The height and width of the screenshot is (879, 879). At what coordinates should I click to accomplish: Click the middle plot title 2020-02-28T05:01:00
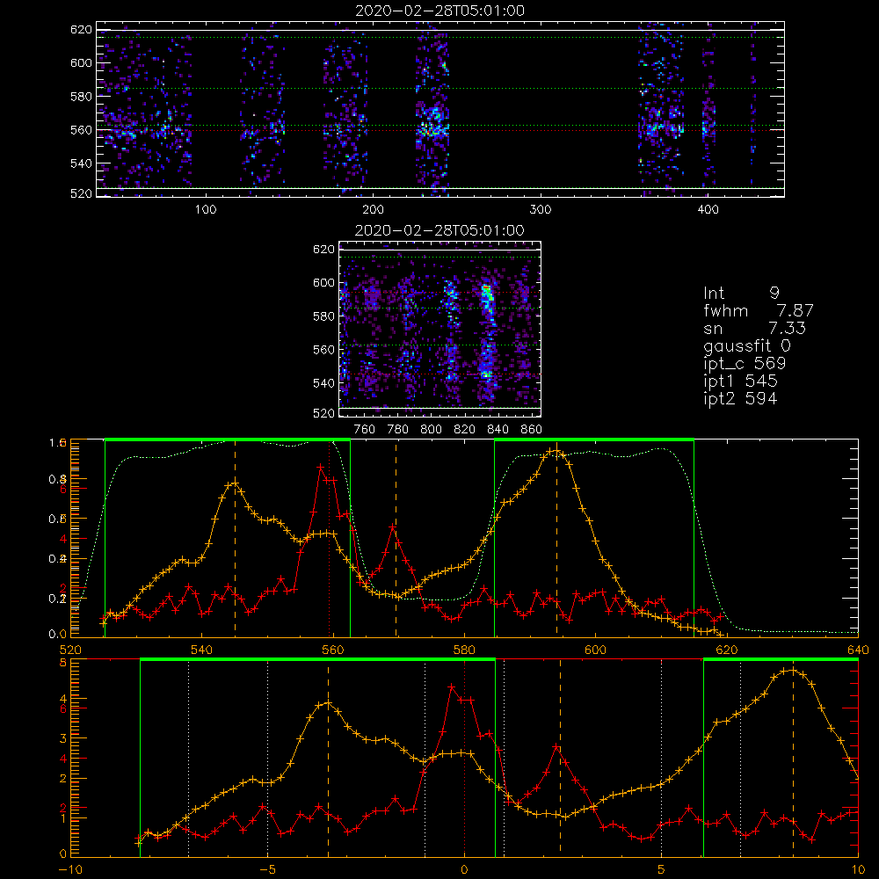pyautogui.click(x=440, y=230)
